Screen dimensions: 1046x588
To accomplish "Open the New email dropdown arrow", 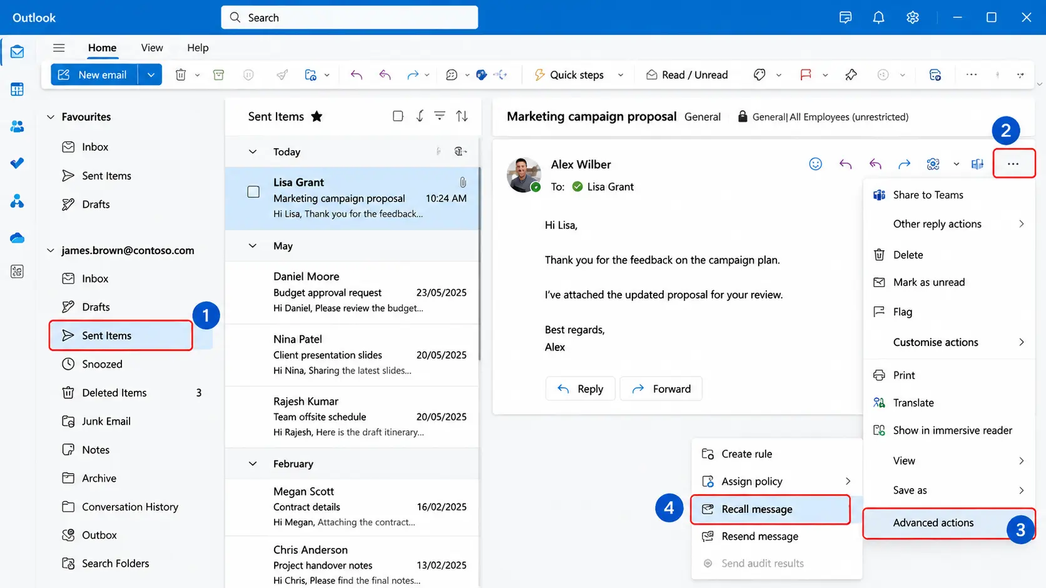I will (150, 75).
